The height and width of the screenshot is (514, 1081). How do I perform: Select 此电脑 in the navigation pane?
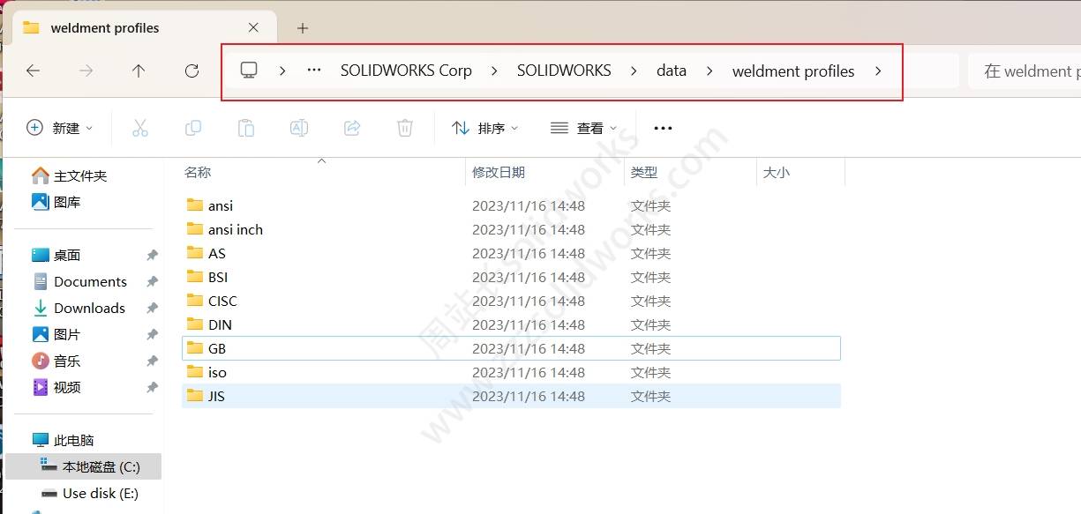(63, 440)
